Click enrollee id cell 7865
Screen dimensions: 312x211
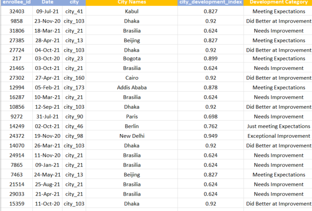click(x=17, y=165)
